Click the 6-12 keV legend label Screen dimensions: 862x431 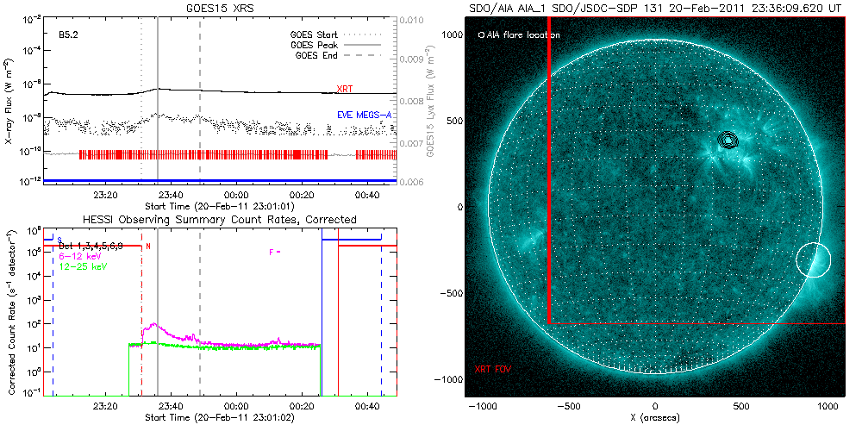pyautogui.click(x=81, y=256)
